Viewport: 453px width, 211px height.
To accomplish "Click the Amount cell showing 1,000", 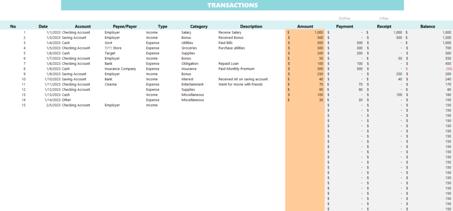I will pos(305,32).
